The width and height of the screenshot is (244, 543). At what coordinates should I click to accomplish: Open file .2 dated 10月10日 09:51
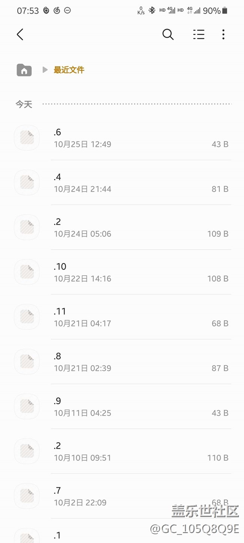point(141,451)
